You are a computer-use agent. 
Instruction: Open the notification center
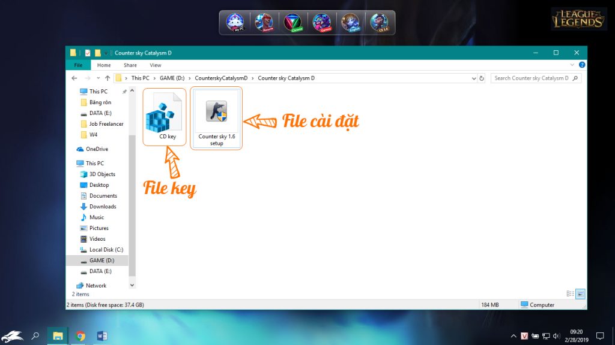[x=600, y=335]
